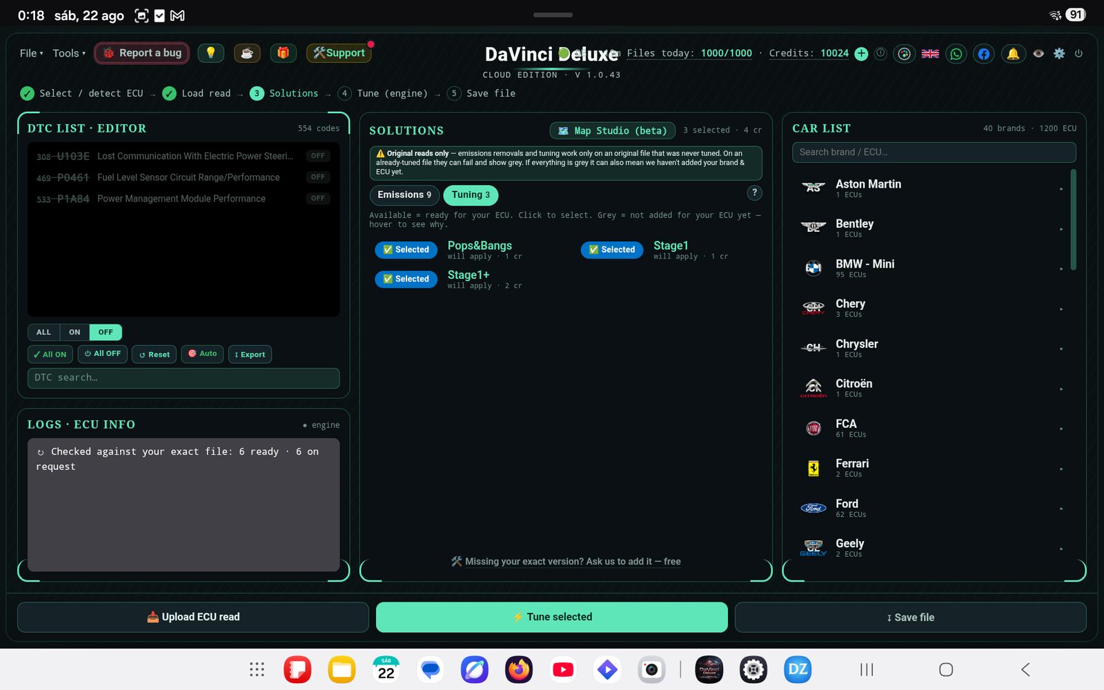Select the ON filter in DTC list
The height and width of the screenshot is (690, 1104).
[x=75, y=333]
